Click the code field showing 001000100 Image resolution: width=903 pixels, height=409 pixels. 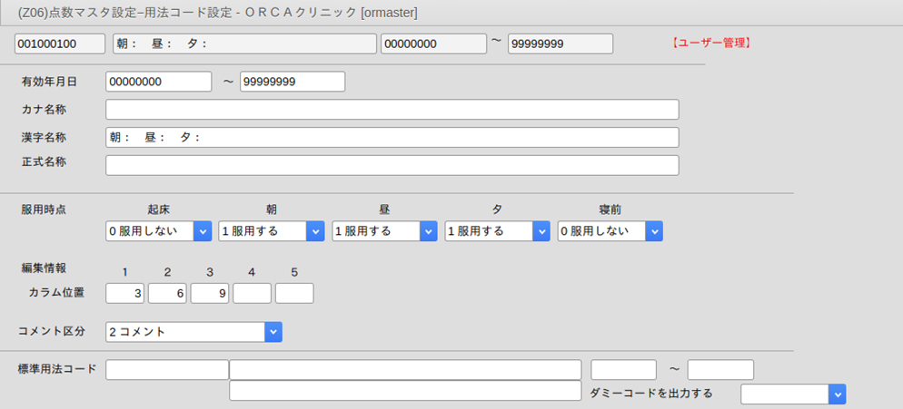click(60, 44)
